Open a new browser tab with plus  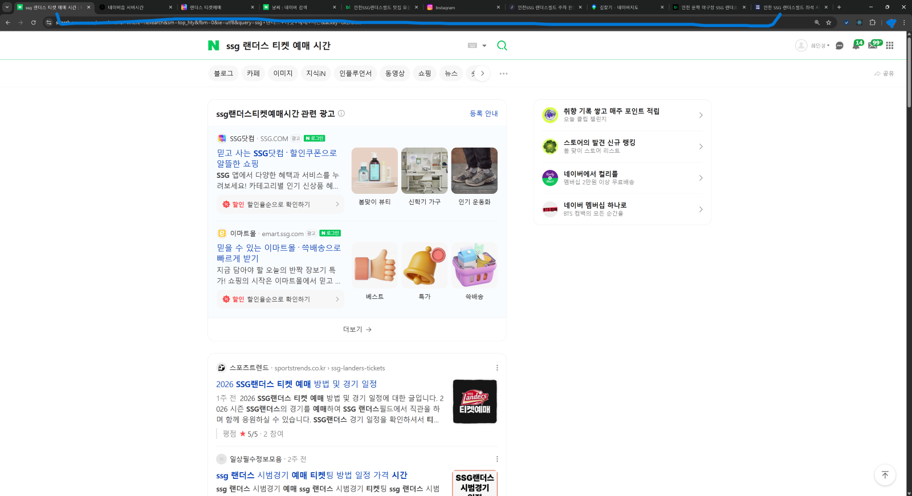click(839, 7)
